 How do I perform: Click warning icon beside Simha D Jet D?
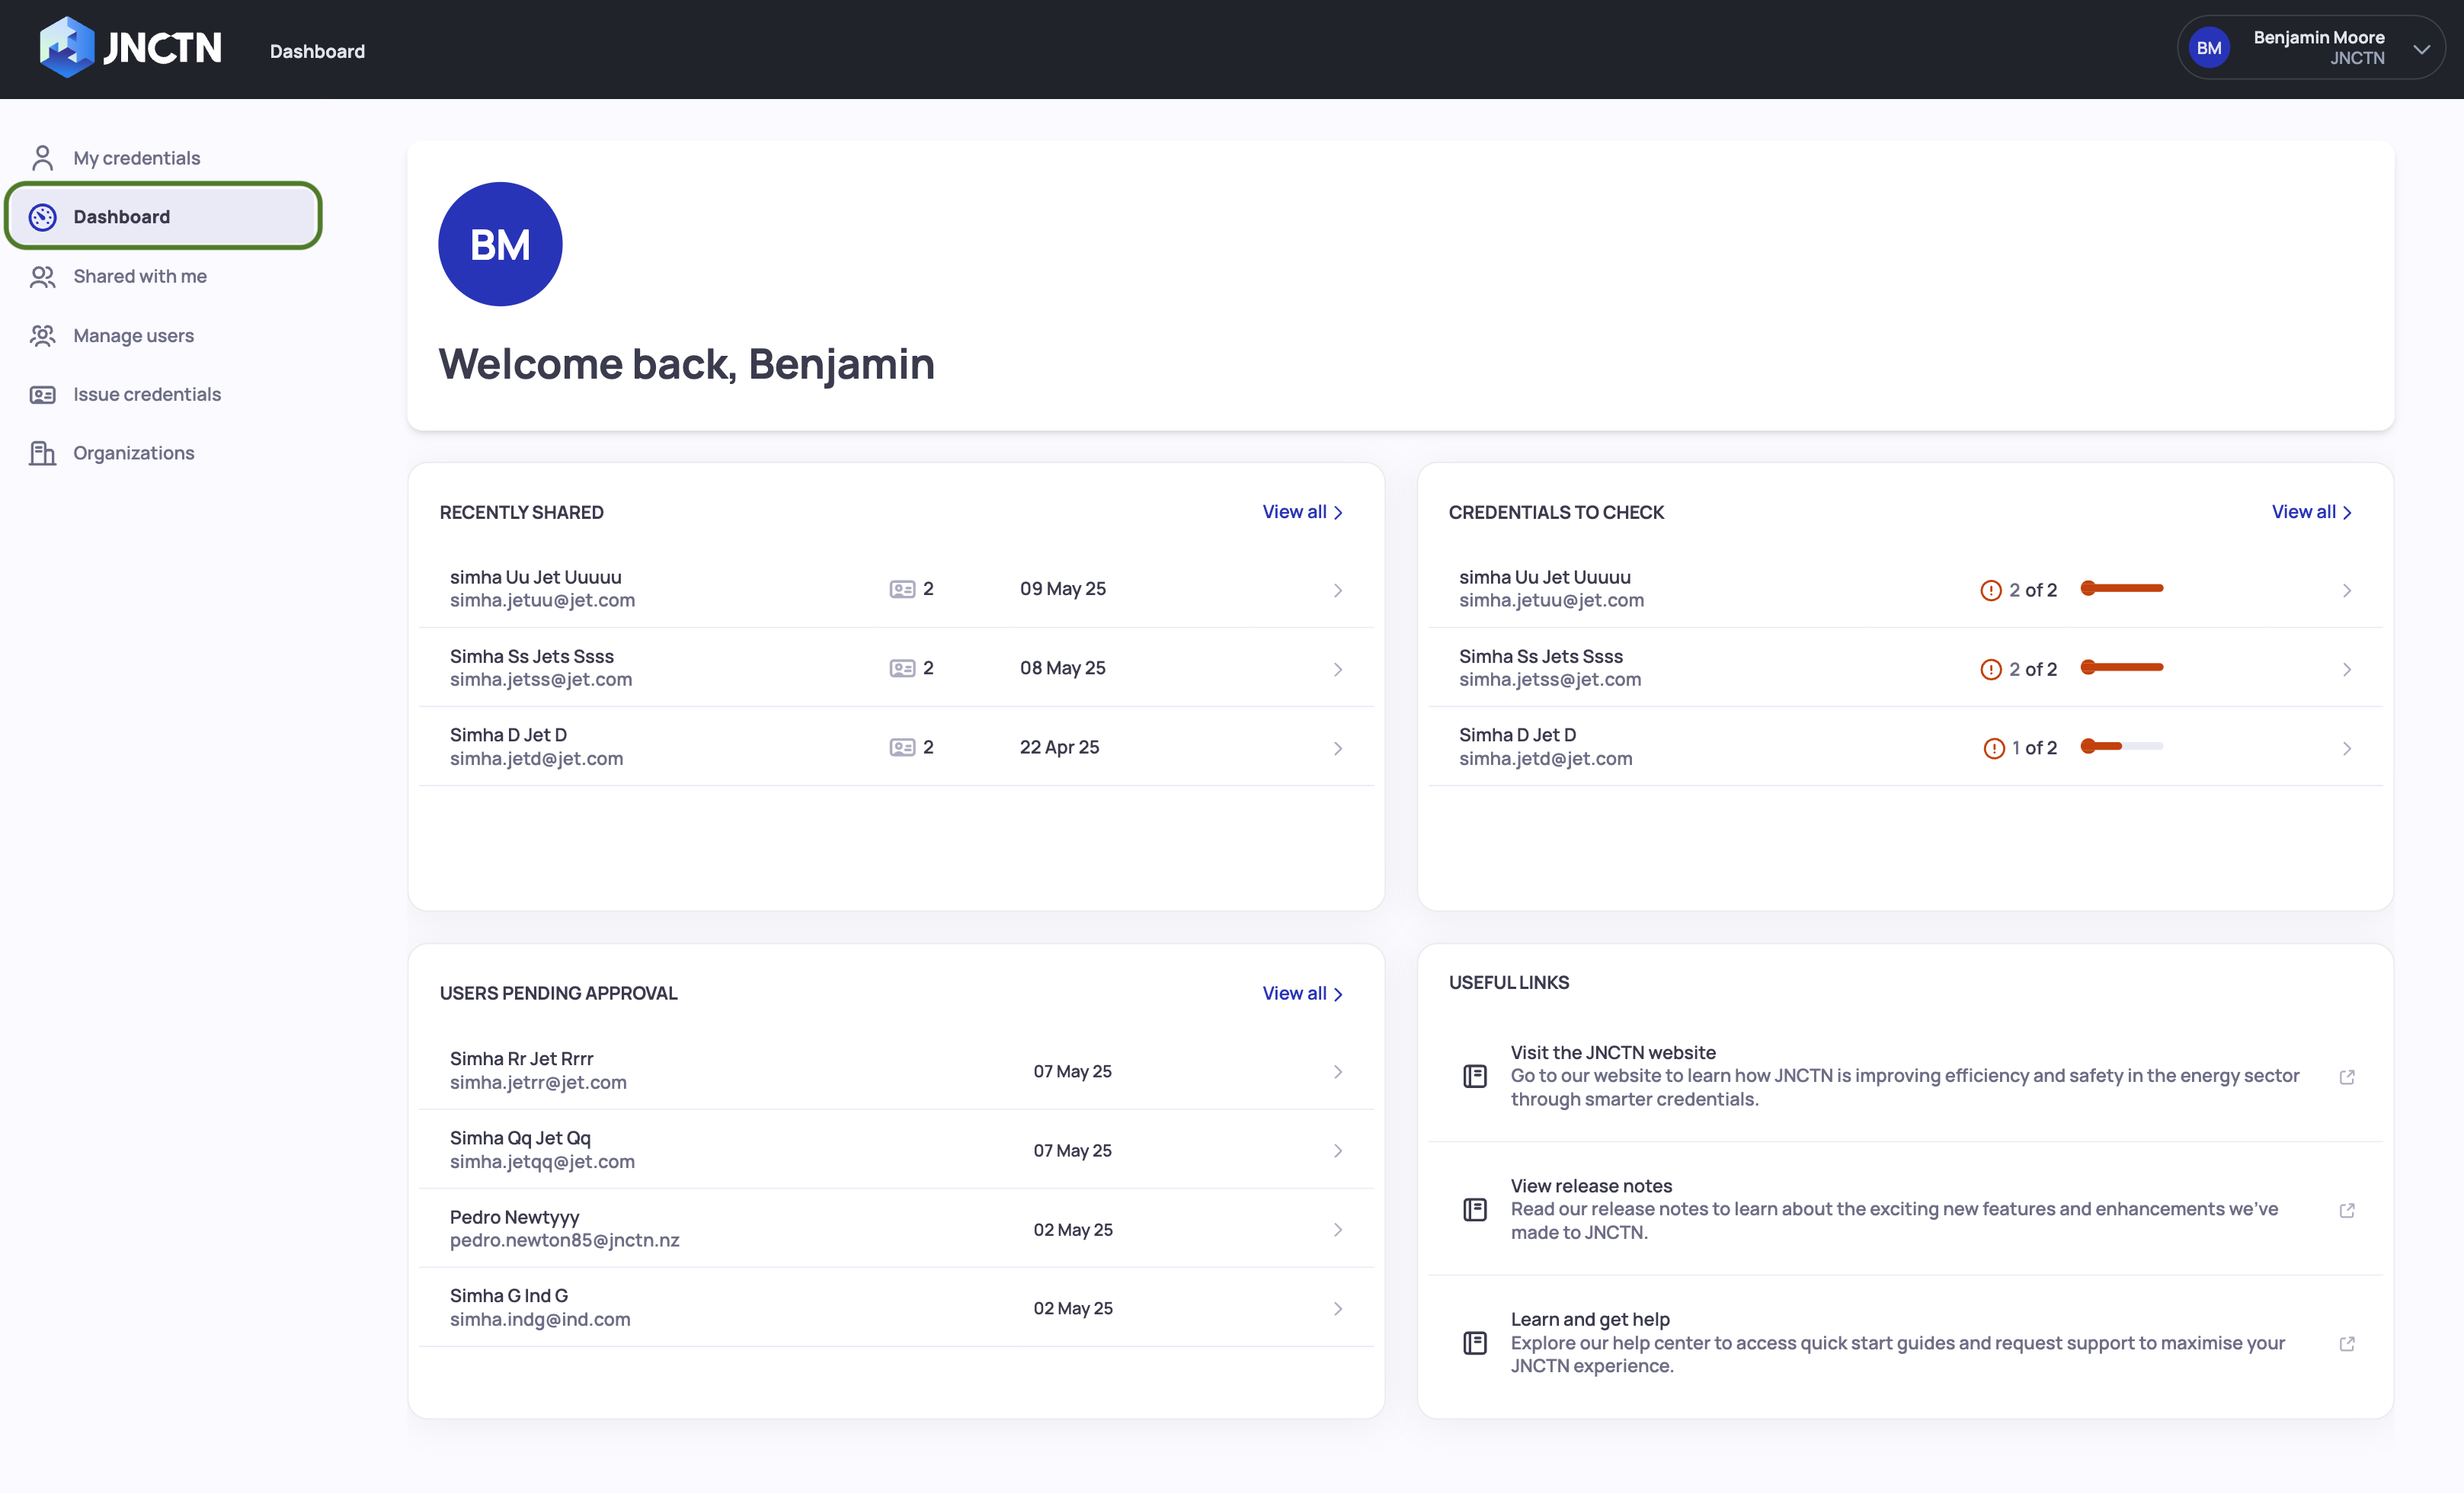(1993, 748)
